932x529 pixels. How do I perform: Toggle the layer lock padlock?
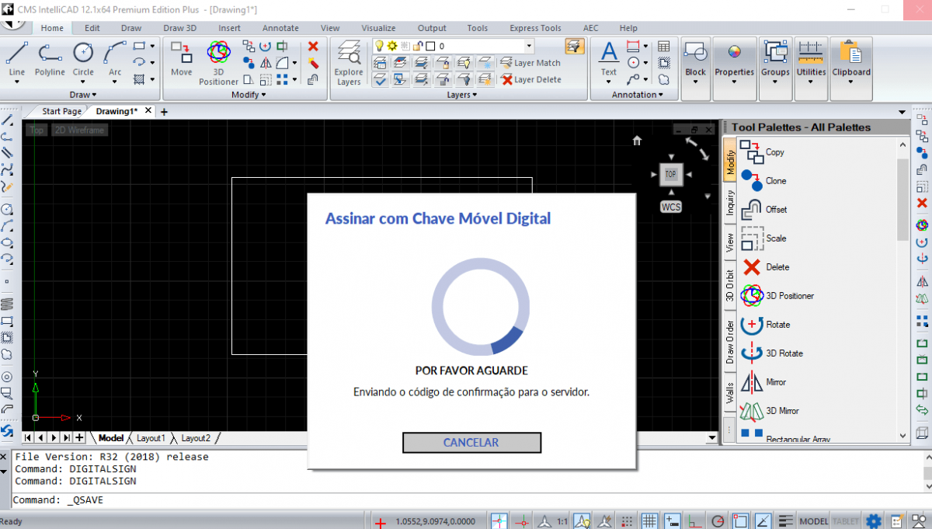click(x=418, y=47)
